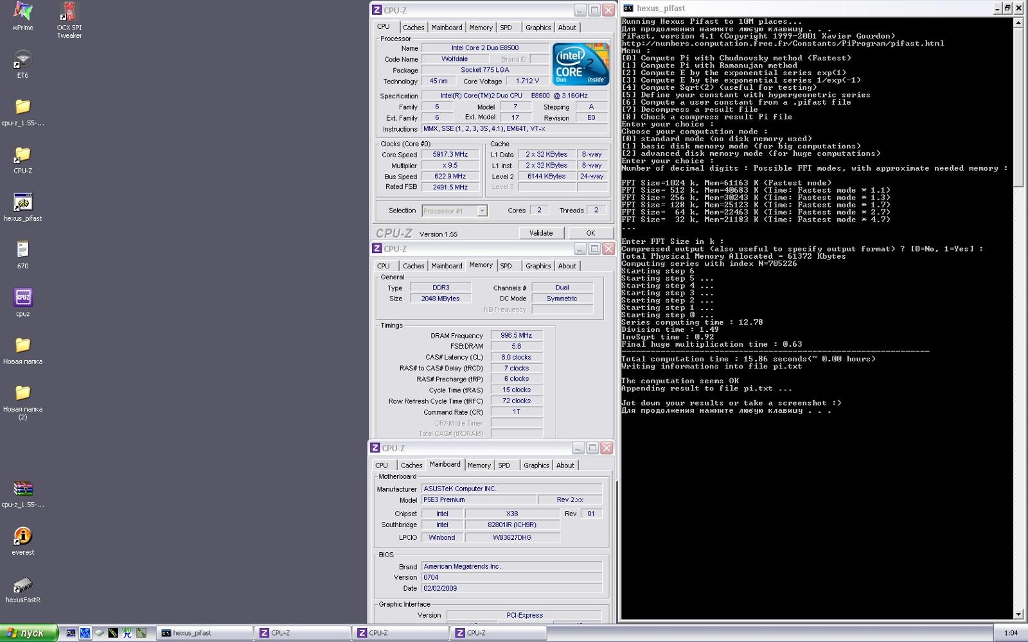
Task: Open the 'пуск' Start button
Action: [x=30, y=633]
